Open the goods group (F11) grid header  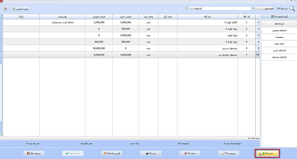(279, 17)
